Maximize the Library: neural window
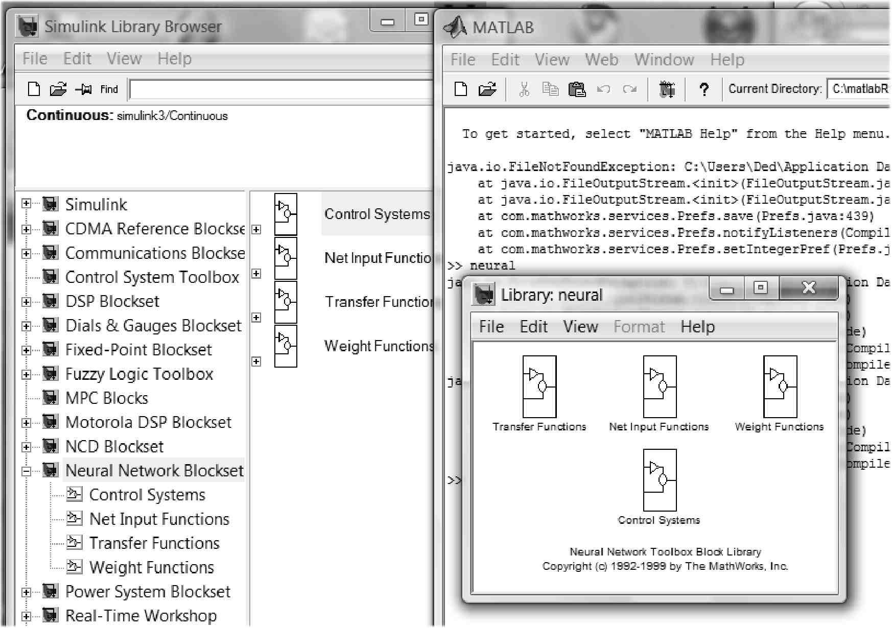 tap(760, 288)
